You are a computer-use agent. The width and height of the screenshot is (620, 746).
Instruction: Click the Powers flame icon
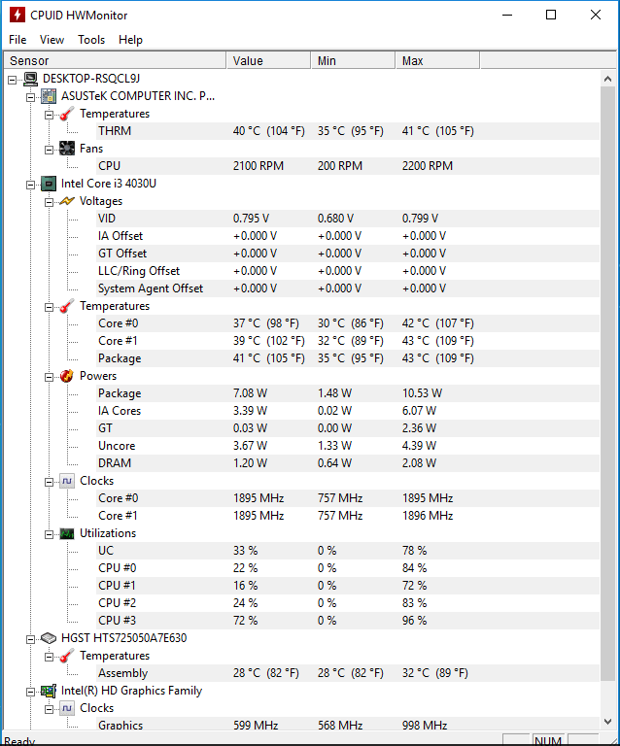tap(67, 376)
